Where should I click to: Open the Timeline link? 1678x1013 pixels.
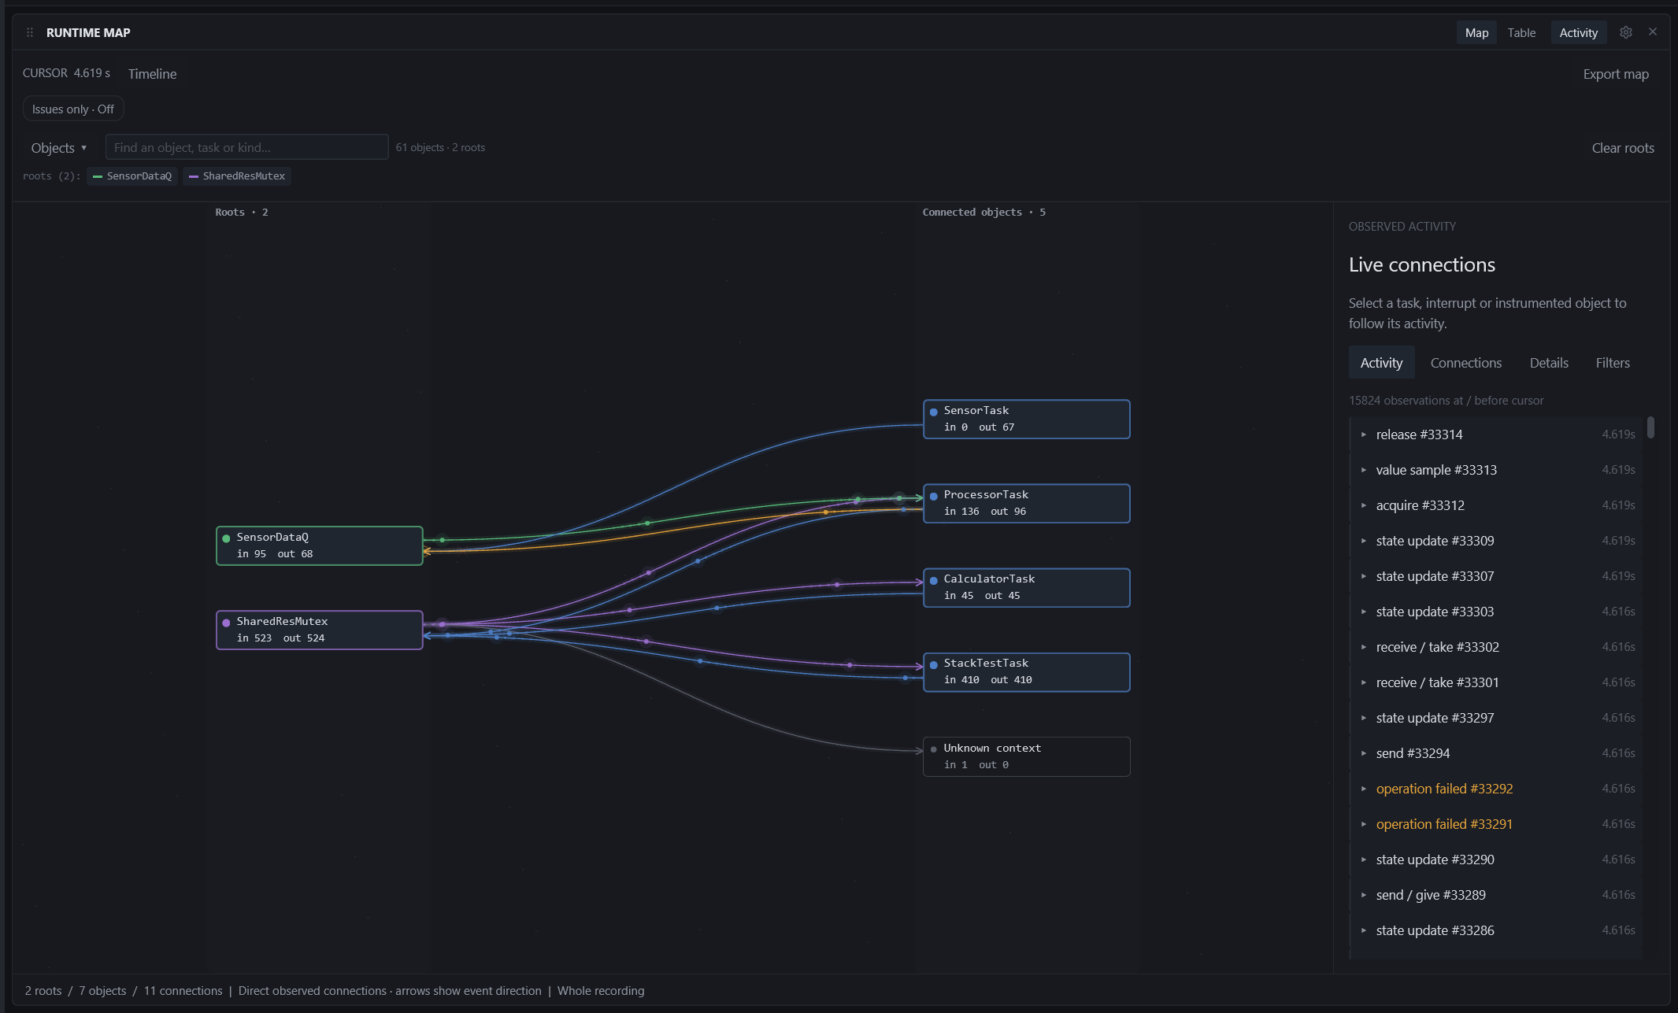click(152, 74)
